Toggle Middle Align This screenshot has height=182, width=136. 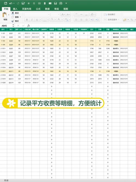[x=81, y=14]
